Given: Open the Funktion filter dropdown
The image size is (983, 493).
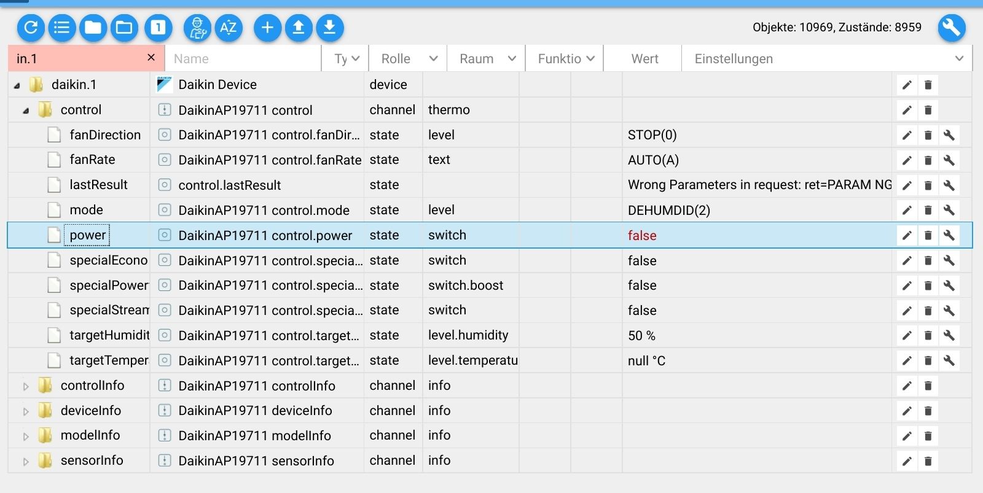Looking at the screenshot, I should (565, 58).
